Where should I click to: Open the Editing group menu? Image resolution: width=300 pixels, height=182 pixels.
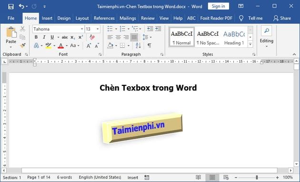(x=267, y=37)
